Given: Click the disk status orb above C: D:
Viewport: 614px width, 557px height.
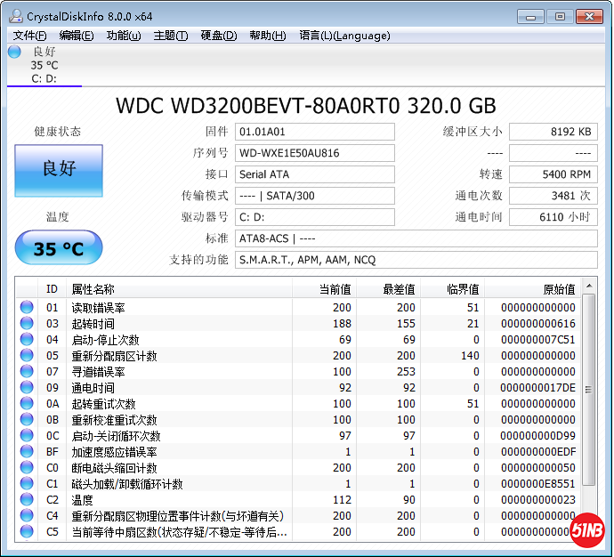Looking at the screenshot, I should tap(14, 52).
